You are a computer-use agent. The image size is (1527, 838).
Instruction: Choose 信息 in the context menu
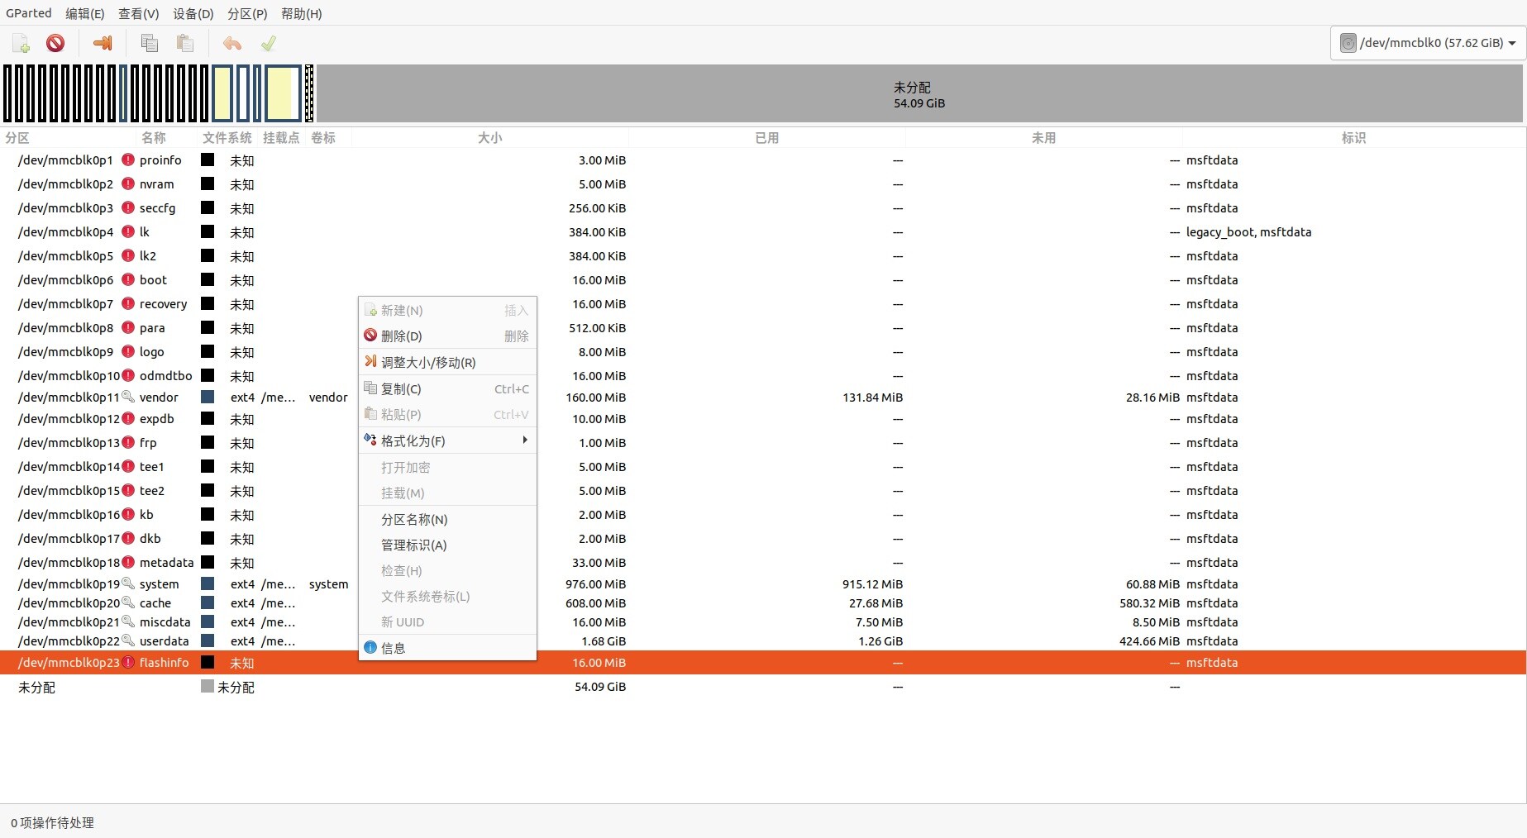[x=447, y=648]
